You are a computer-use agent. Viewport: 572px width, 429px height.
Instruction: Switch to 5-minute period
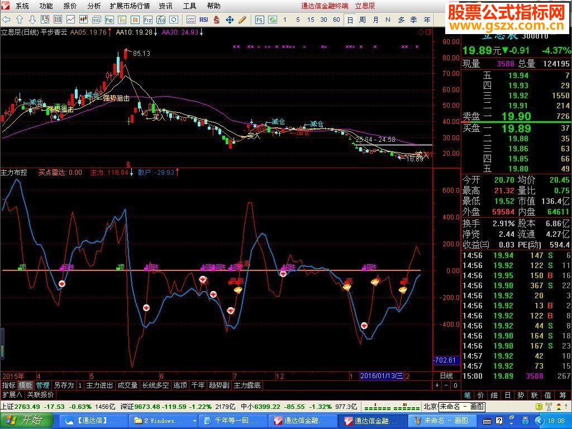click(x=298, y=20)
